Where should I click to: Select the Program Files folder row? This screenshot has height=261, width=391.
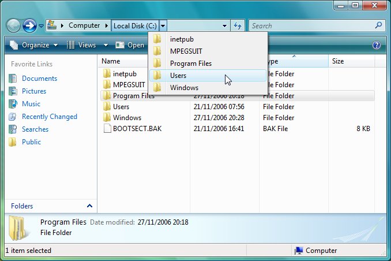tap(237, 96)
